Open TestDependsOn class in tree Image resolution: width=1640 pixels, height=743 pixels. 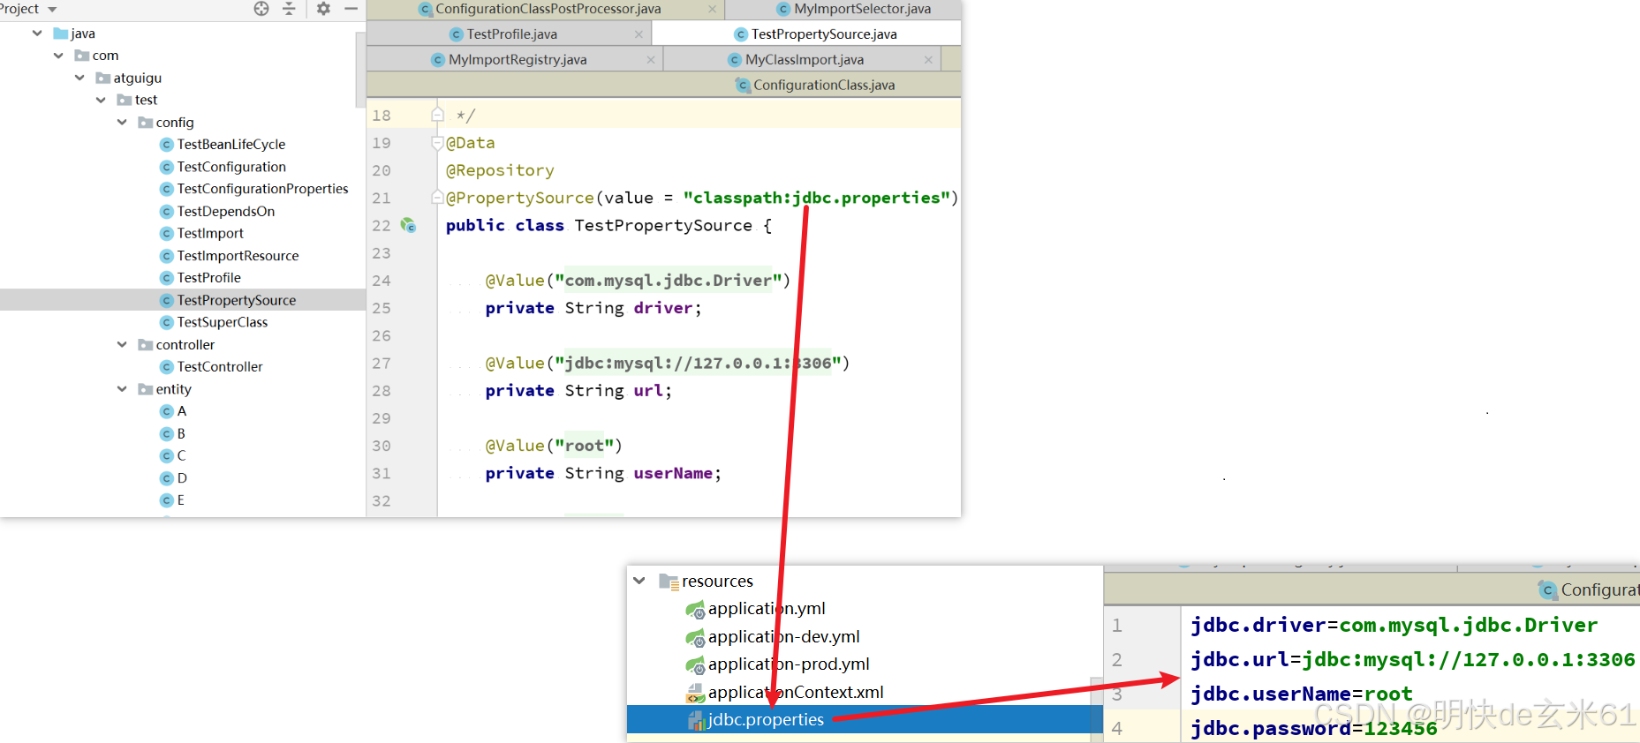217,212
